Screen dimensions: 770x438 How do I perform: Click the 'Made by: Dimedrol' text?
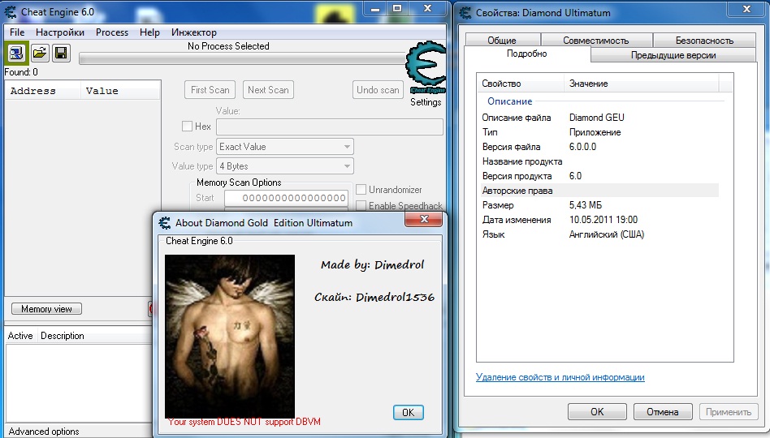pyautogui.click(x=372, y=265)
